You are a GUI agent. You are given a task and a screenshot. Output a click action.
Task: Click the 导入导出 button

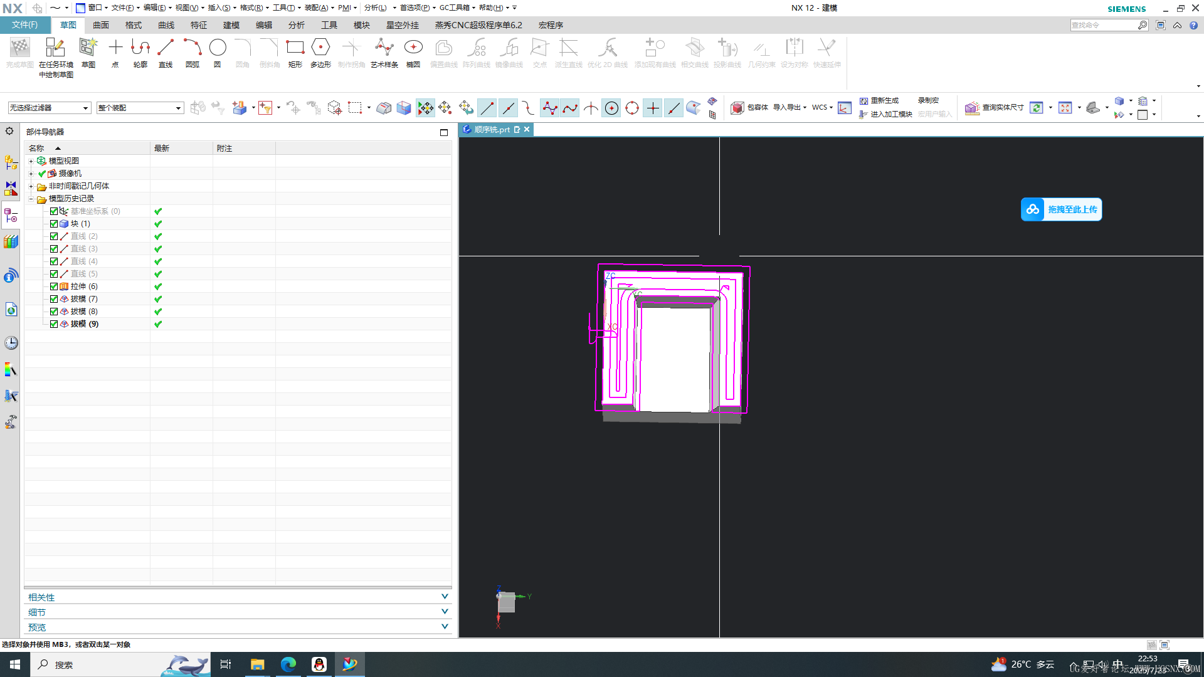click(789, 107)
